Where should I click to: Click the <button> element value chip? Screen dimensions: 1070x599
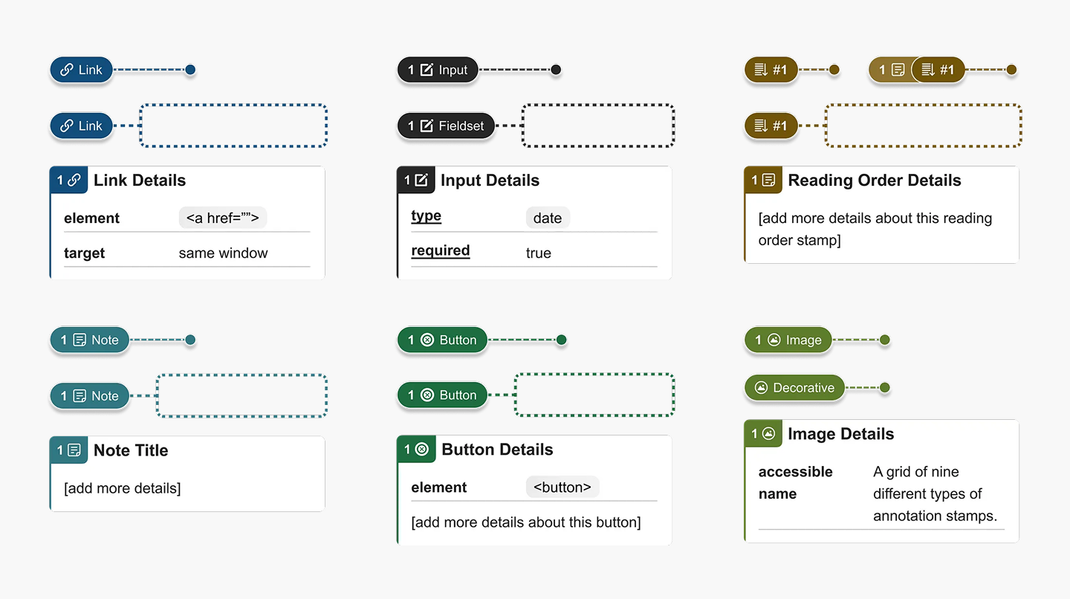point(562,488)
